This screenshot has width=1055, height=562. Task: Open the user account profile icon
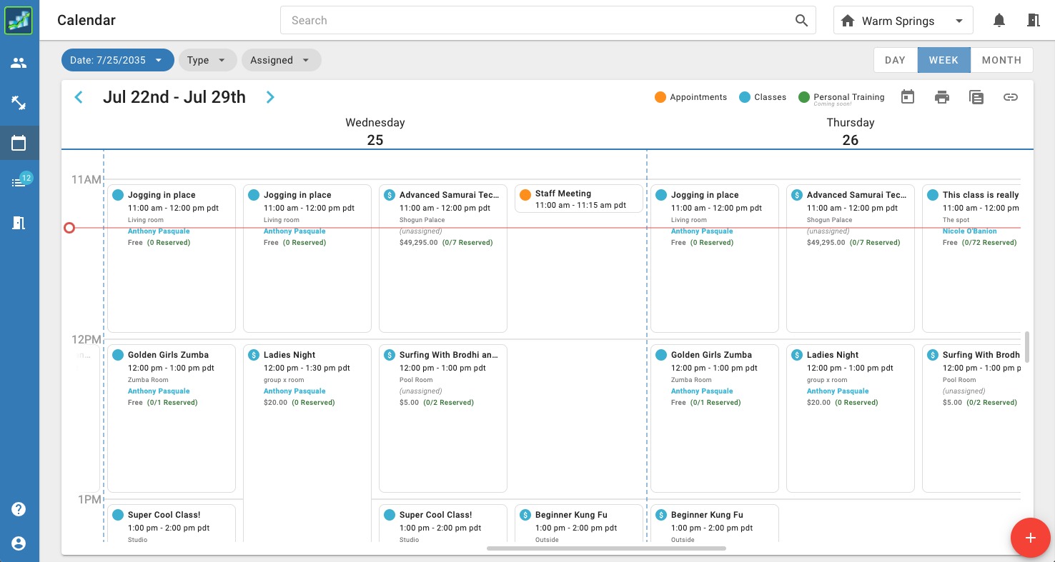click(x=19, y=543)
